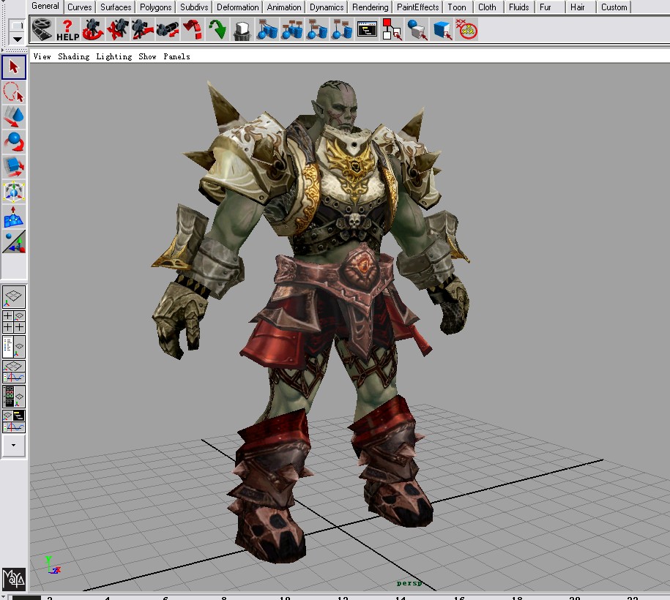This screenshot has height=600, width=670.
Task: Switch to the Dynamics shelf tab
Action: (327, 7)
